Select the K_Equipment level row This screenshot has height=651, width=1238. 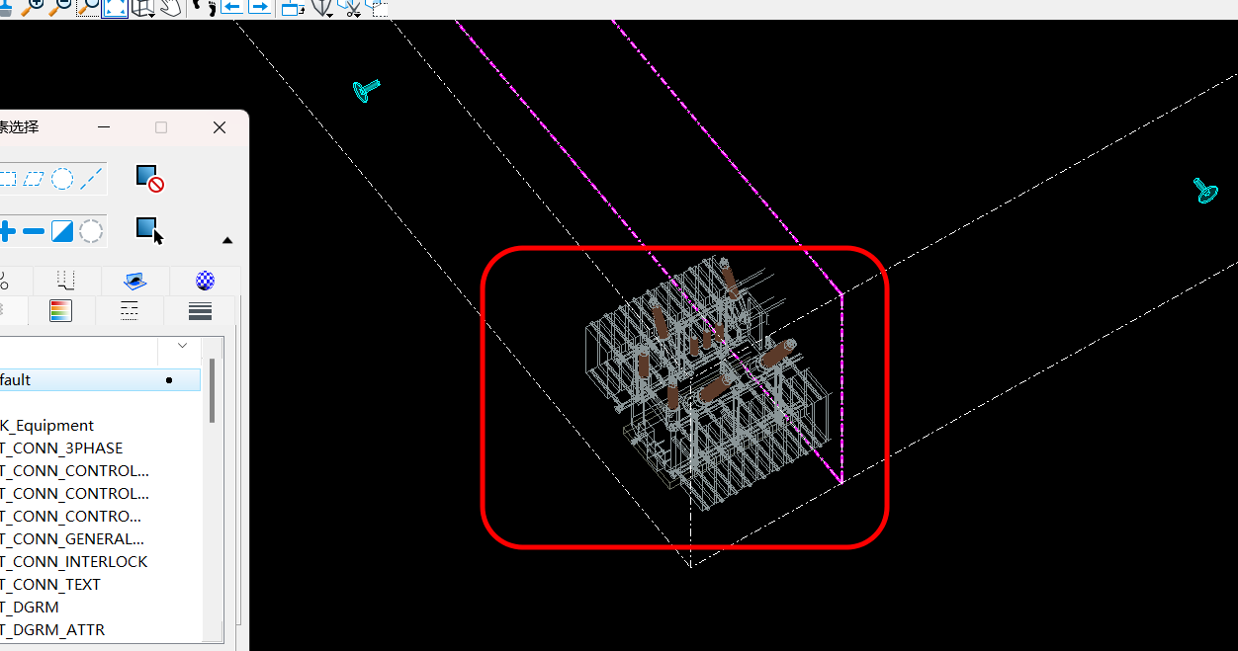100,426
